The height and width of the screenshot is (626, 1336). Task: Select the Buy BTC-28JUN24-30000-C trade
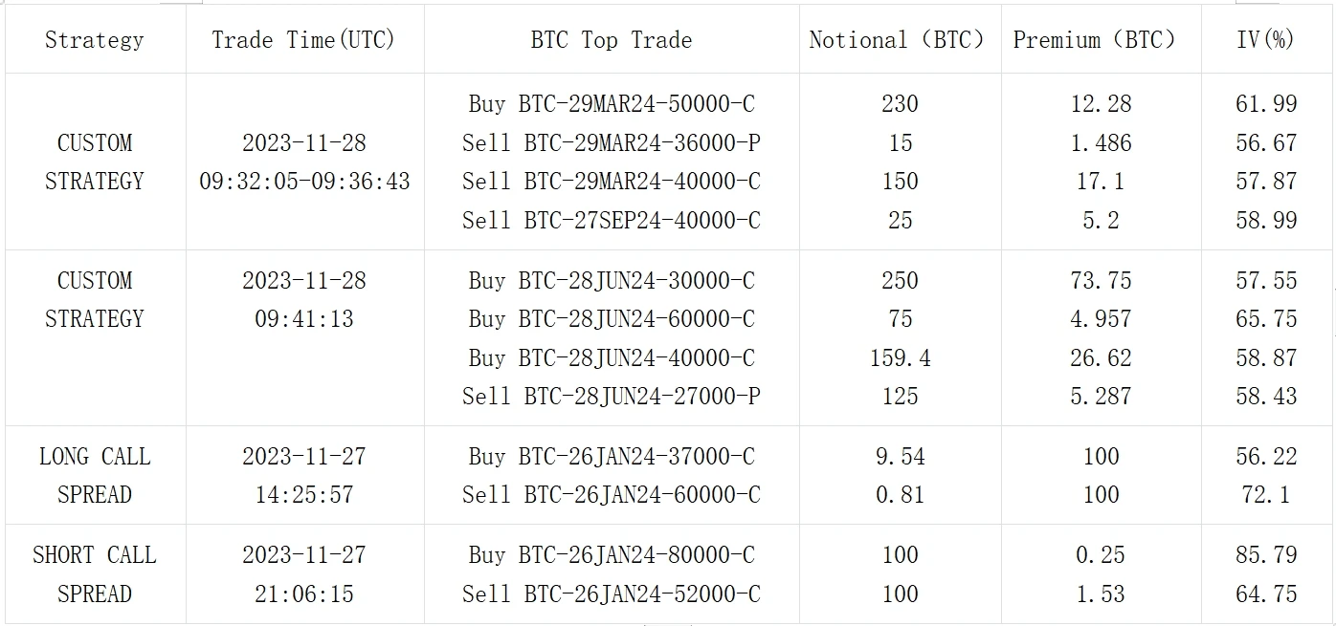pos(611,280)
